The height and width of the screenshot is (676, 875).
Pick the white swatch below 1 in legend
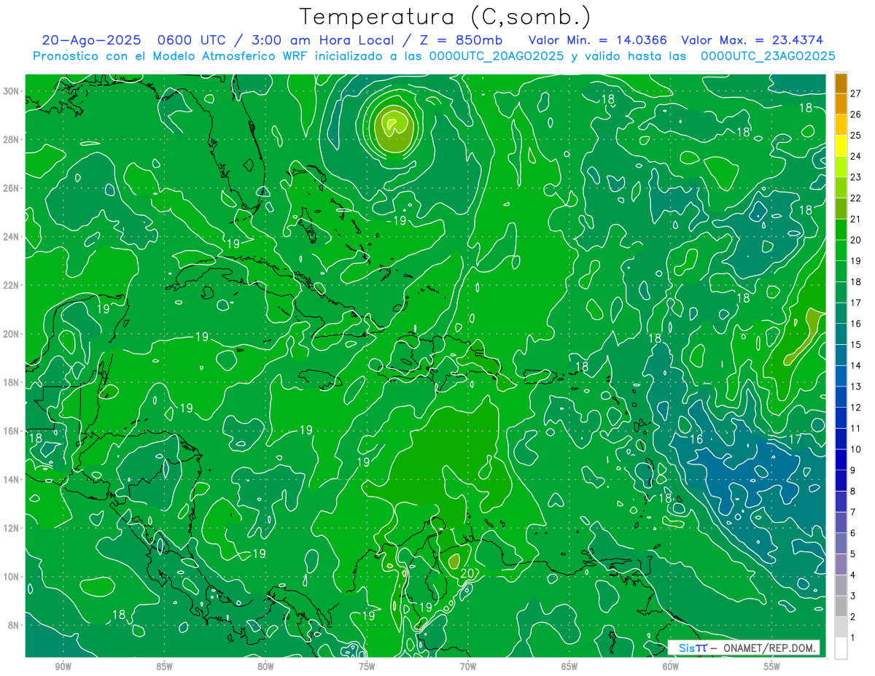(841, 648)
